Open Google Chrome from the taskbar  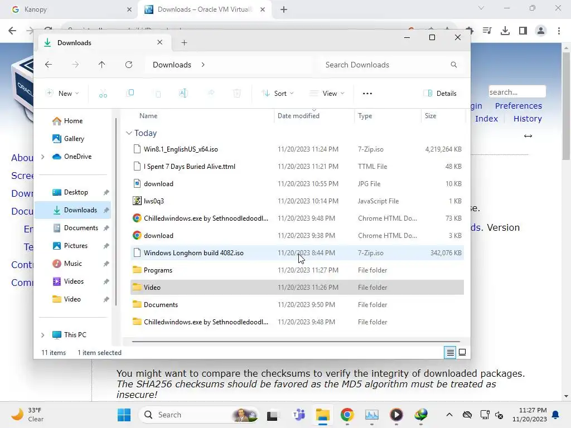coord(347,415)
